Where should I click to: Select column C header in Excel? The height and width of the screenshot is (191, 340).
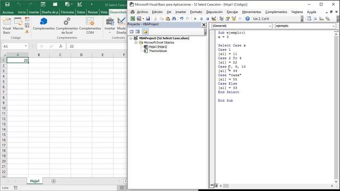pos(60,55)
